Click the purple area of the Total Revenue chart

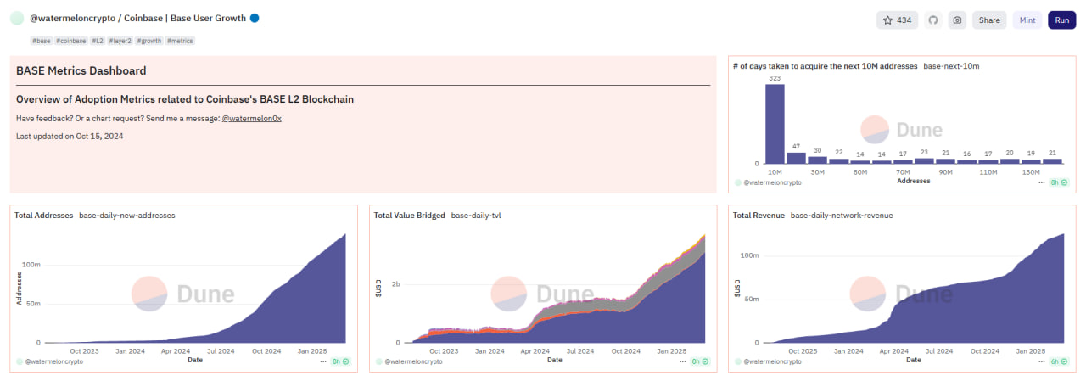[x=976, y=314]
